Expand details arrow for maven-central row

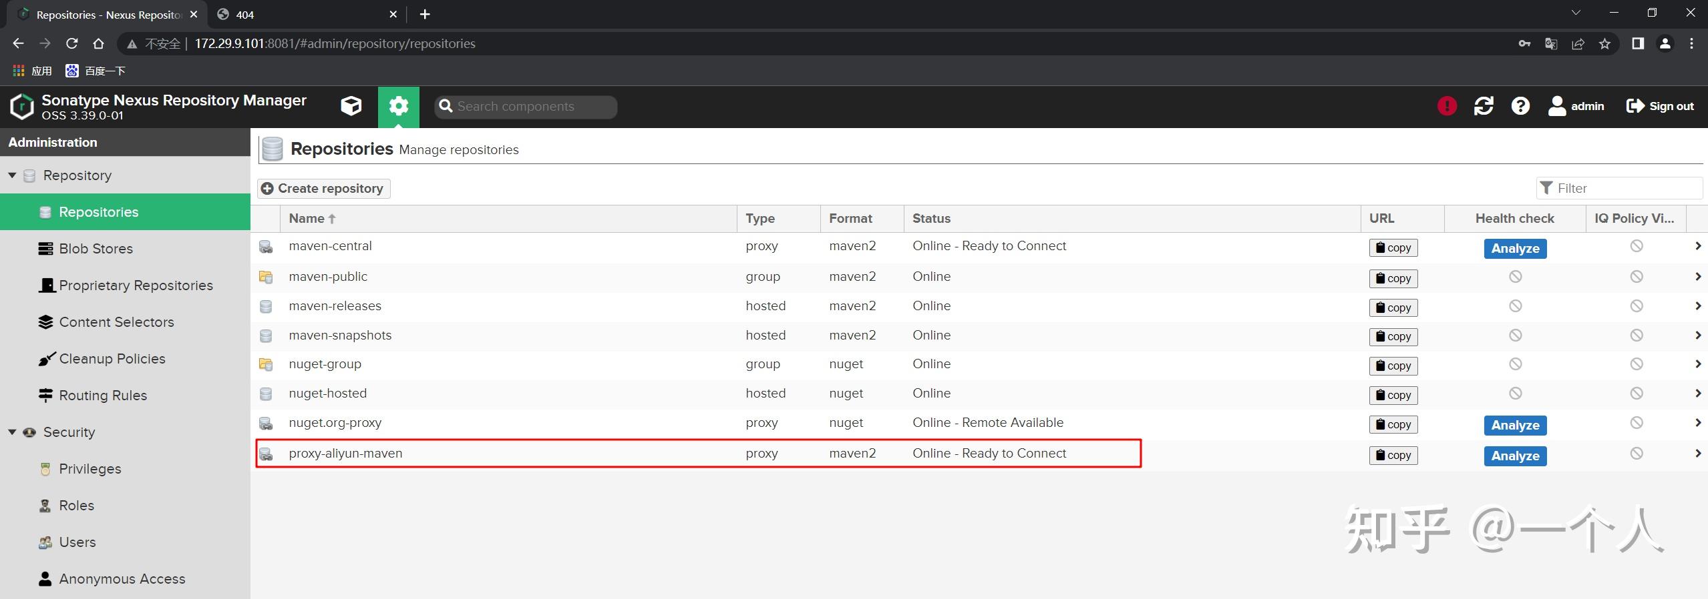(x=1697, y=246)
